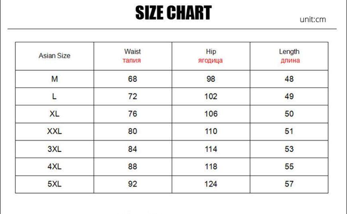Select the M size row label
347x214 pixels.
click(54, 79)
